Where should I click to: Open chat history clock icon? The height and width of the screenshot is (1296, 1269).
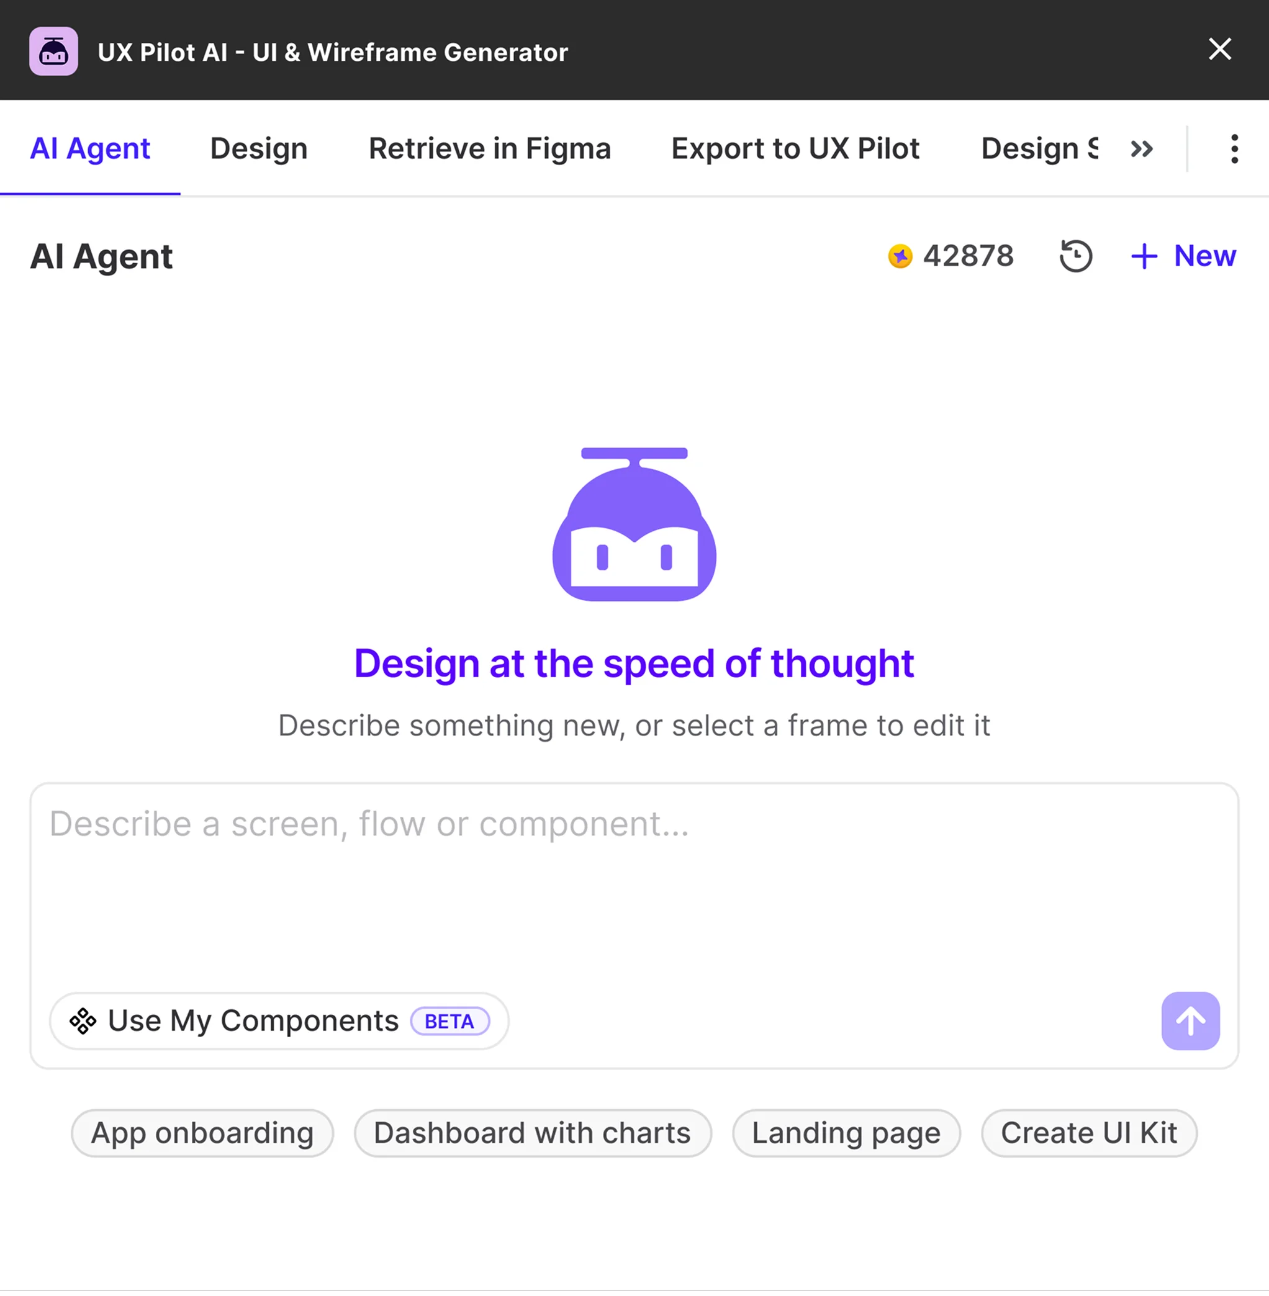pos(1076,256)
